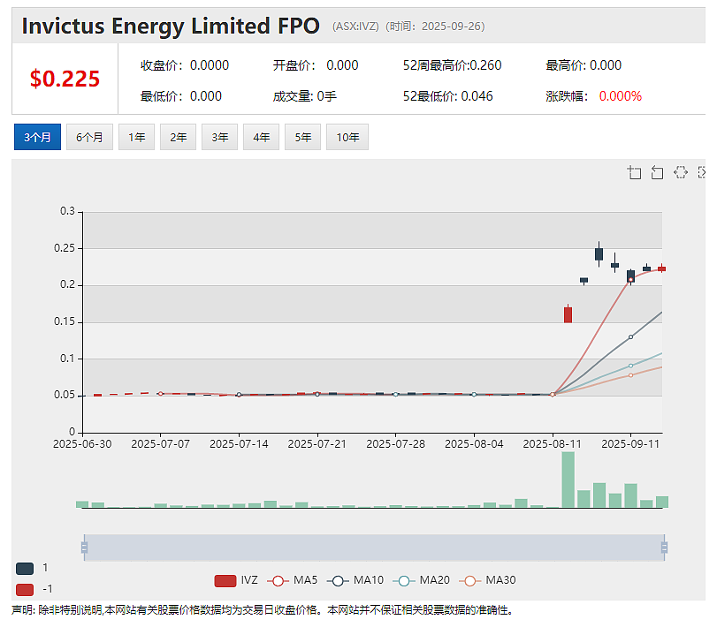
Task: Open the 3年 range tab
Action: 220,137
